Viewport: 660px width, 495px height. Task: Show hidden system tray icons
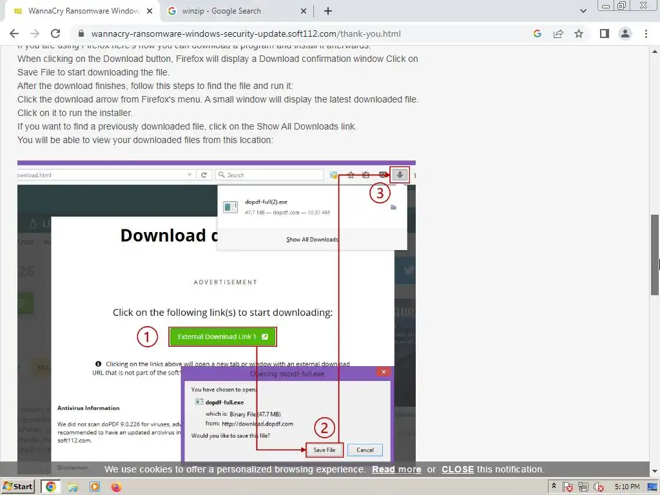[554, 486]
